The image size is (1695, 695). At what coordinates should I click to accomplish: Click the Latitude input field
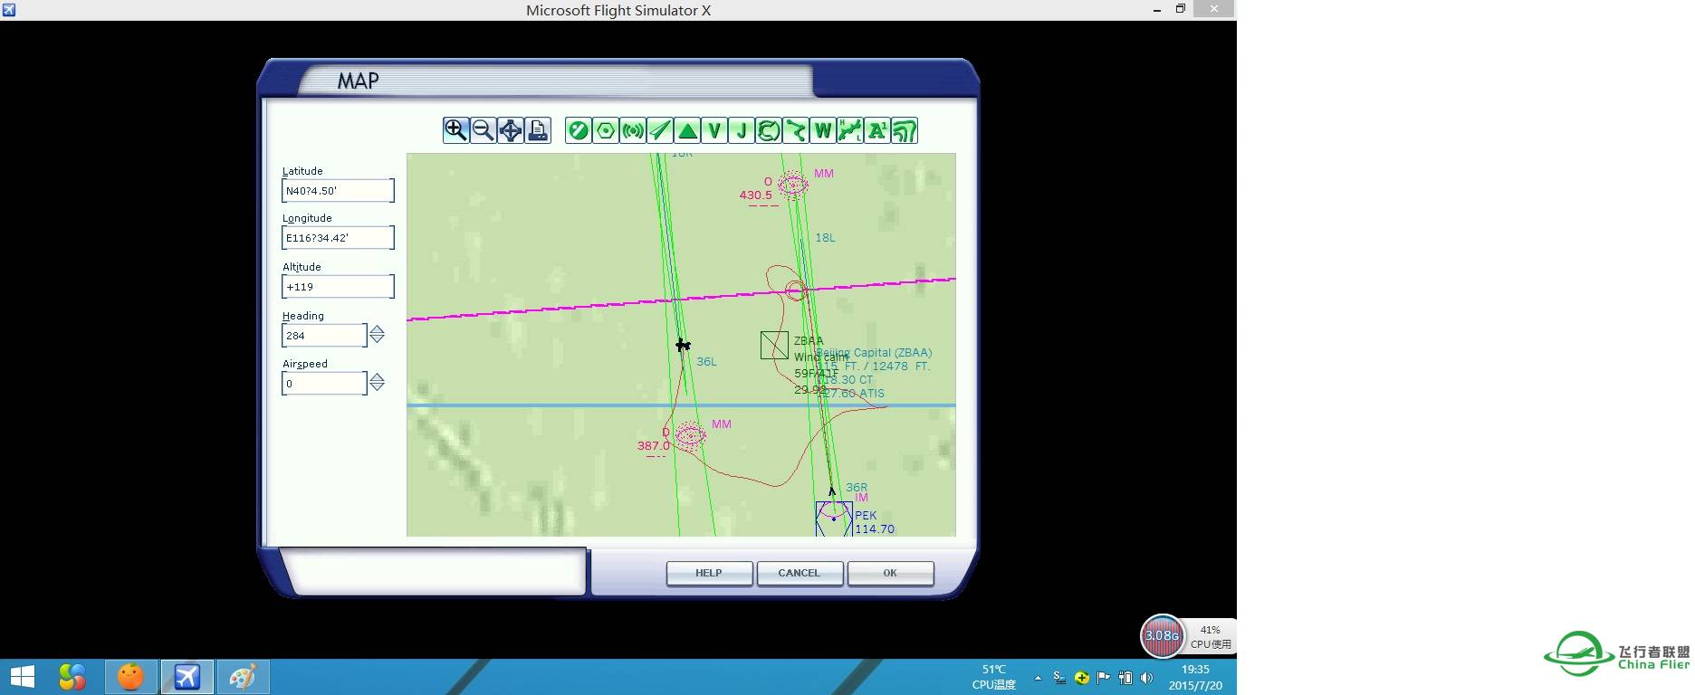pos(338,190)
